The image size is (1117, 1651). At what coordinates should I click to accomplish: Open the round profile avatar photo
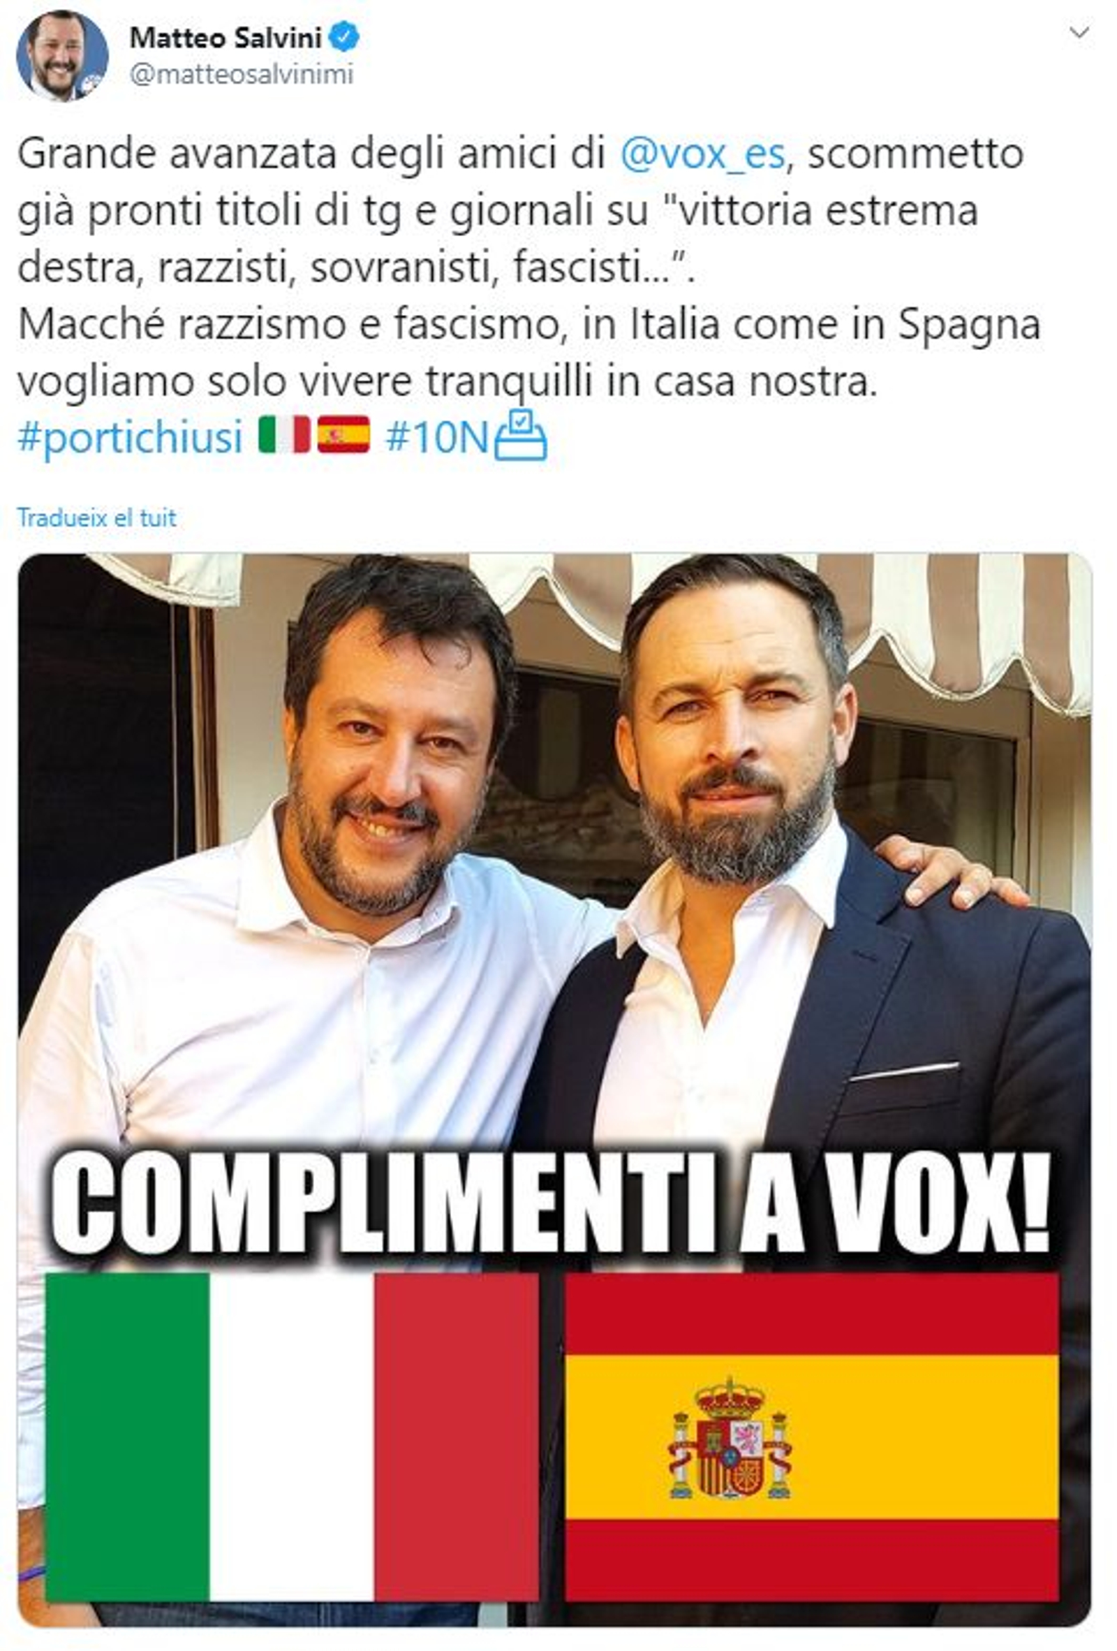pos(63,55)
